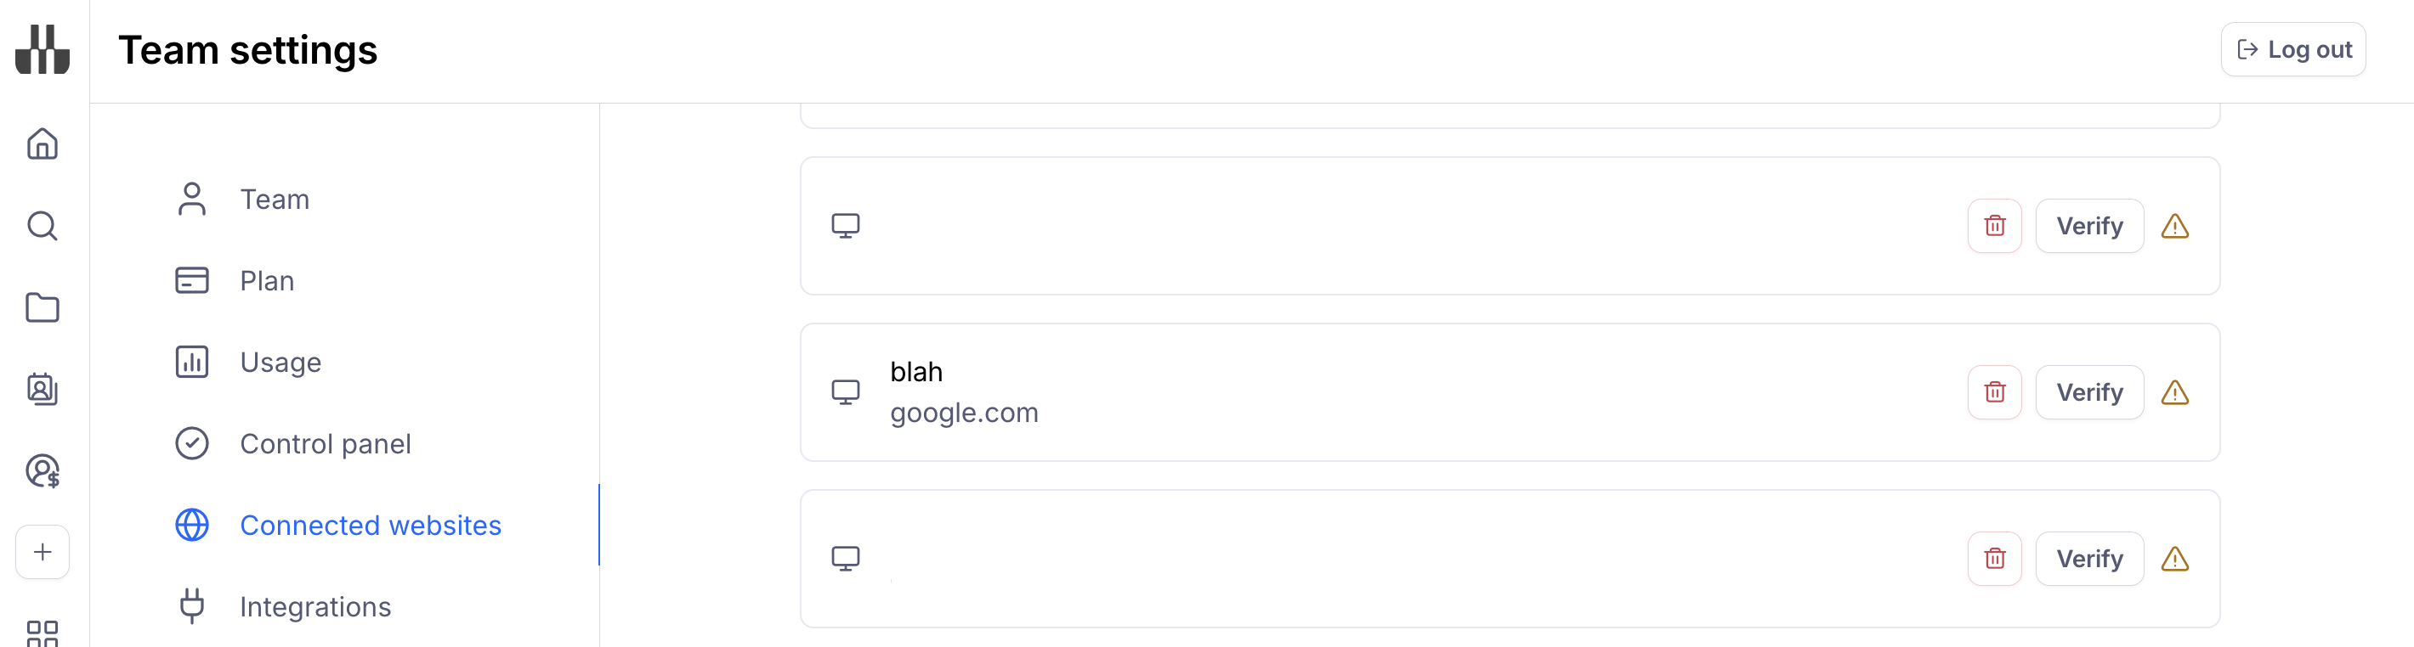Verify the blah google.com website
The width and height of the screenshot is (2414, 647).
2088,392
